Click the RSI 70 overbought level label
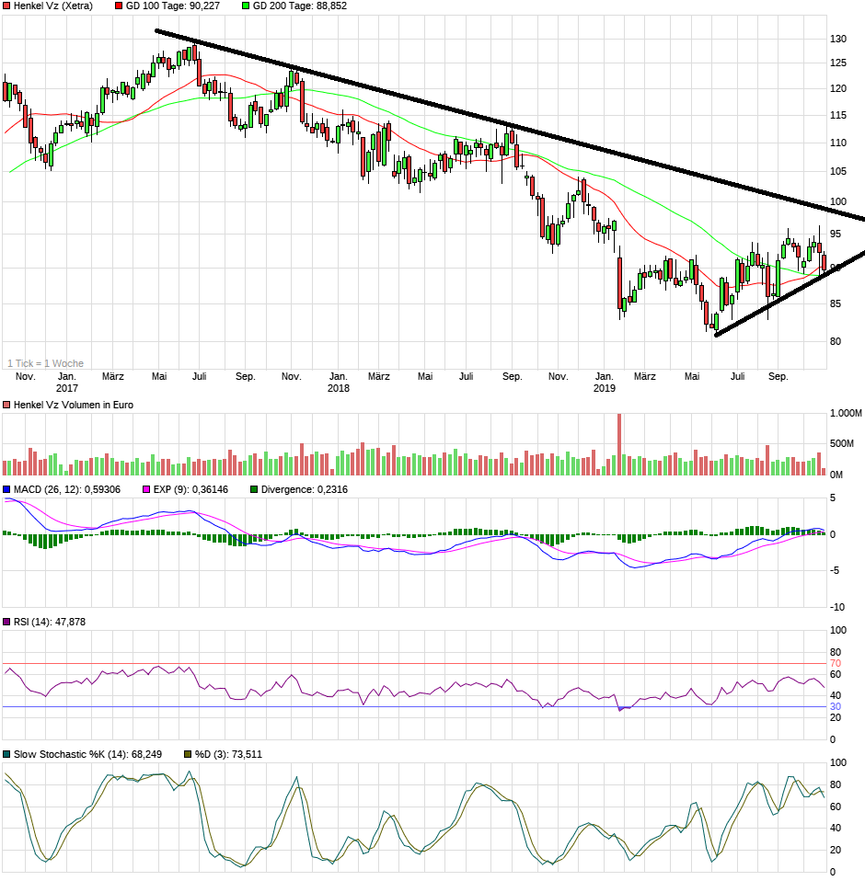Screen dimensions: 865x881 coord(836,664)
